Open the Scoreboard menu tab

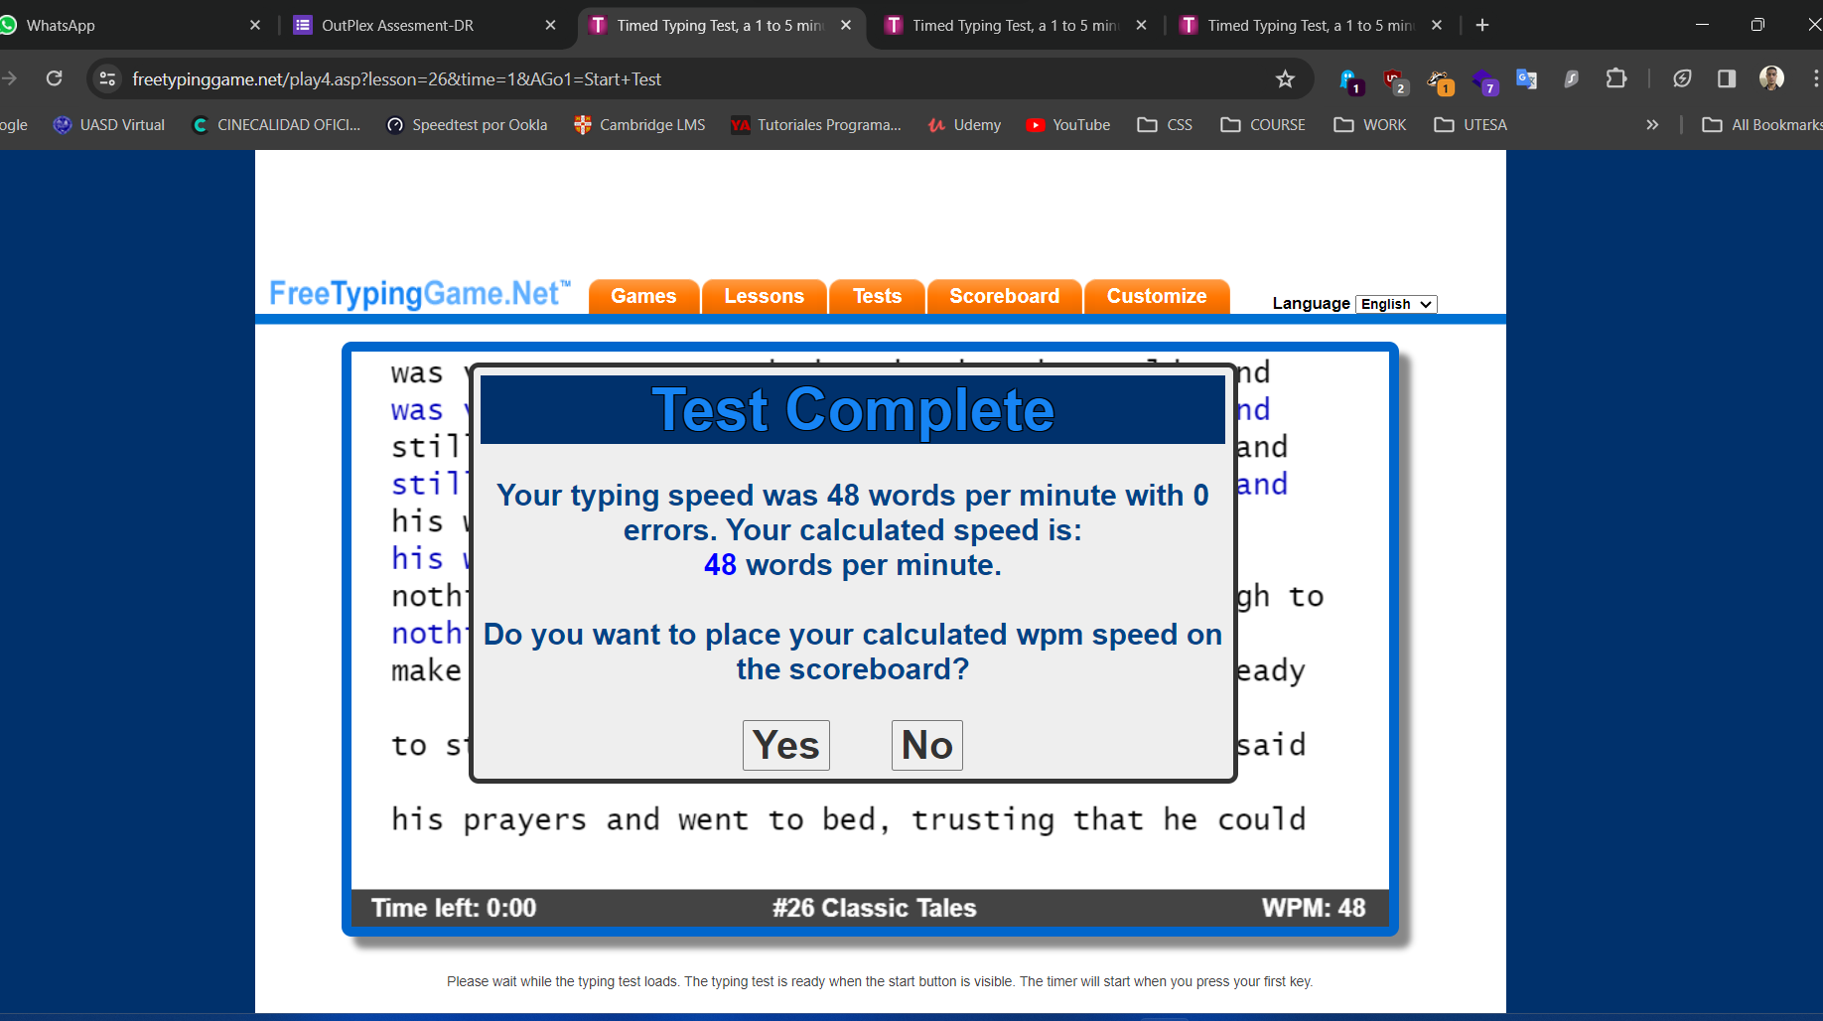(x=1005, y=296)
